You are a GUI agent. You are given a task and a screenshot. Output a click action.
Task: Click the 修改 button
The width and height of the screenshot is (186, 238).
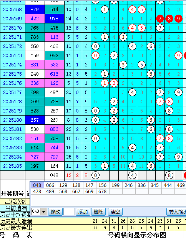[55, 212]
